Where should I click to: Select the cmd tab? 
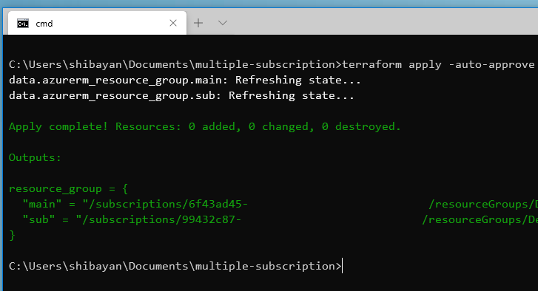(97, 23)
